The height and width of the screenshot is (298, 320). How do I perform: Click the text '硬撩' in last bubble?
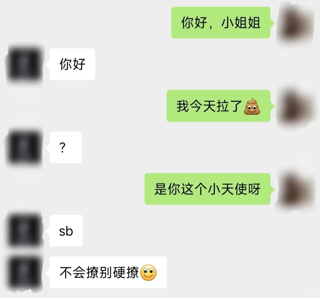(126, 272)
